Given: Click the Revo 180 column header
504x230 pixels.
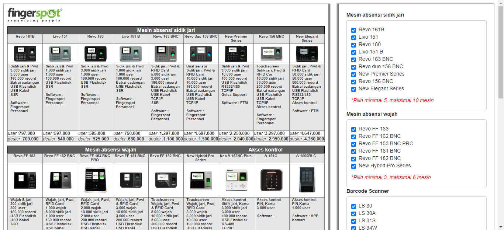Looking at the screenshot, I should coord(95,36).
